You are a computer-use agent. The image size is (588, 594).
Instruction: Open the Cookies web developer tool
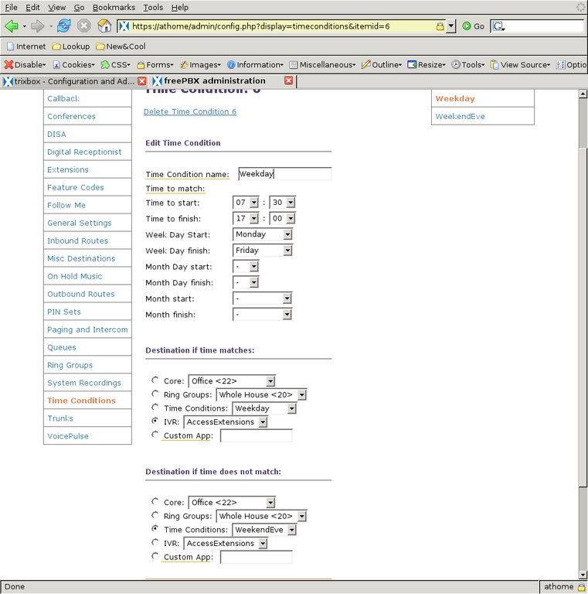73,65
